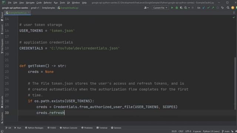Open the View menu
Screen dimensions: 237x133
(21, 3)
